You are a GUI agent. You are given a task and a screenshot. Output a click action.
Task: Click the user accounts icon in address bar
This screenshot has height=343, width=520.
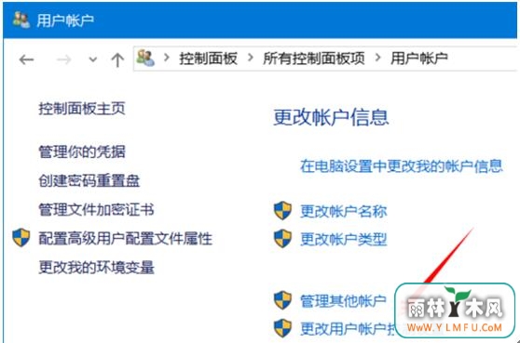[145, 58]
